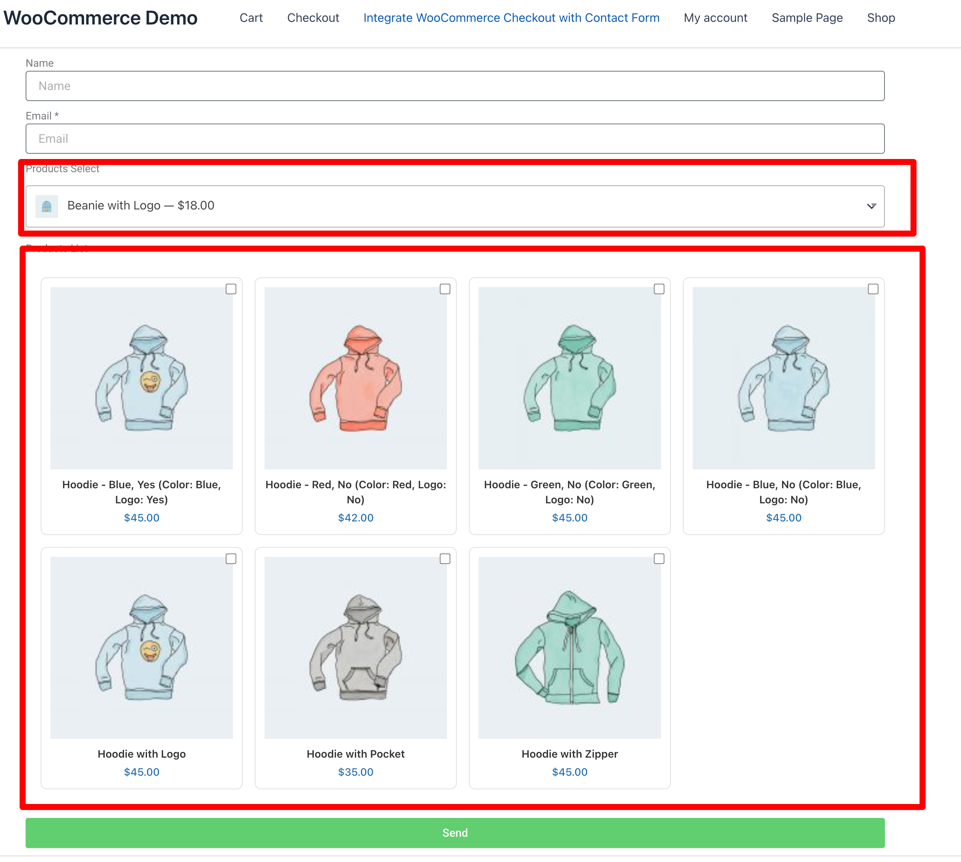The image size is (961, 862).
Task: Click the WooCommerce Demo site title
Action: point(101,18)
